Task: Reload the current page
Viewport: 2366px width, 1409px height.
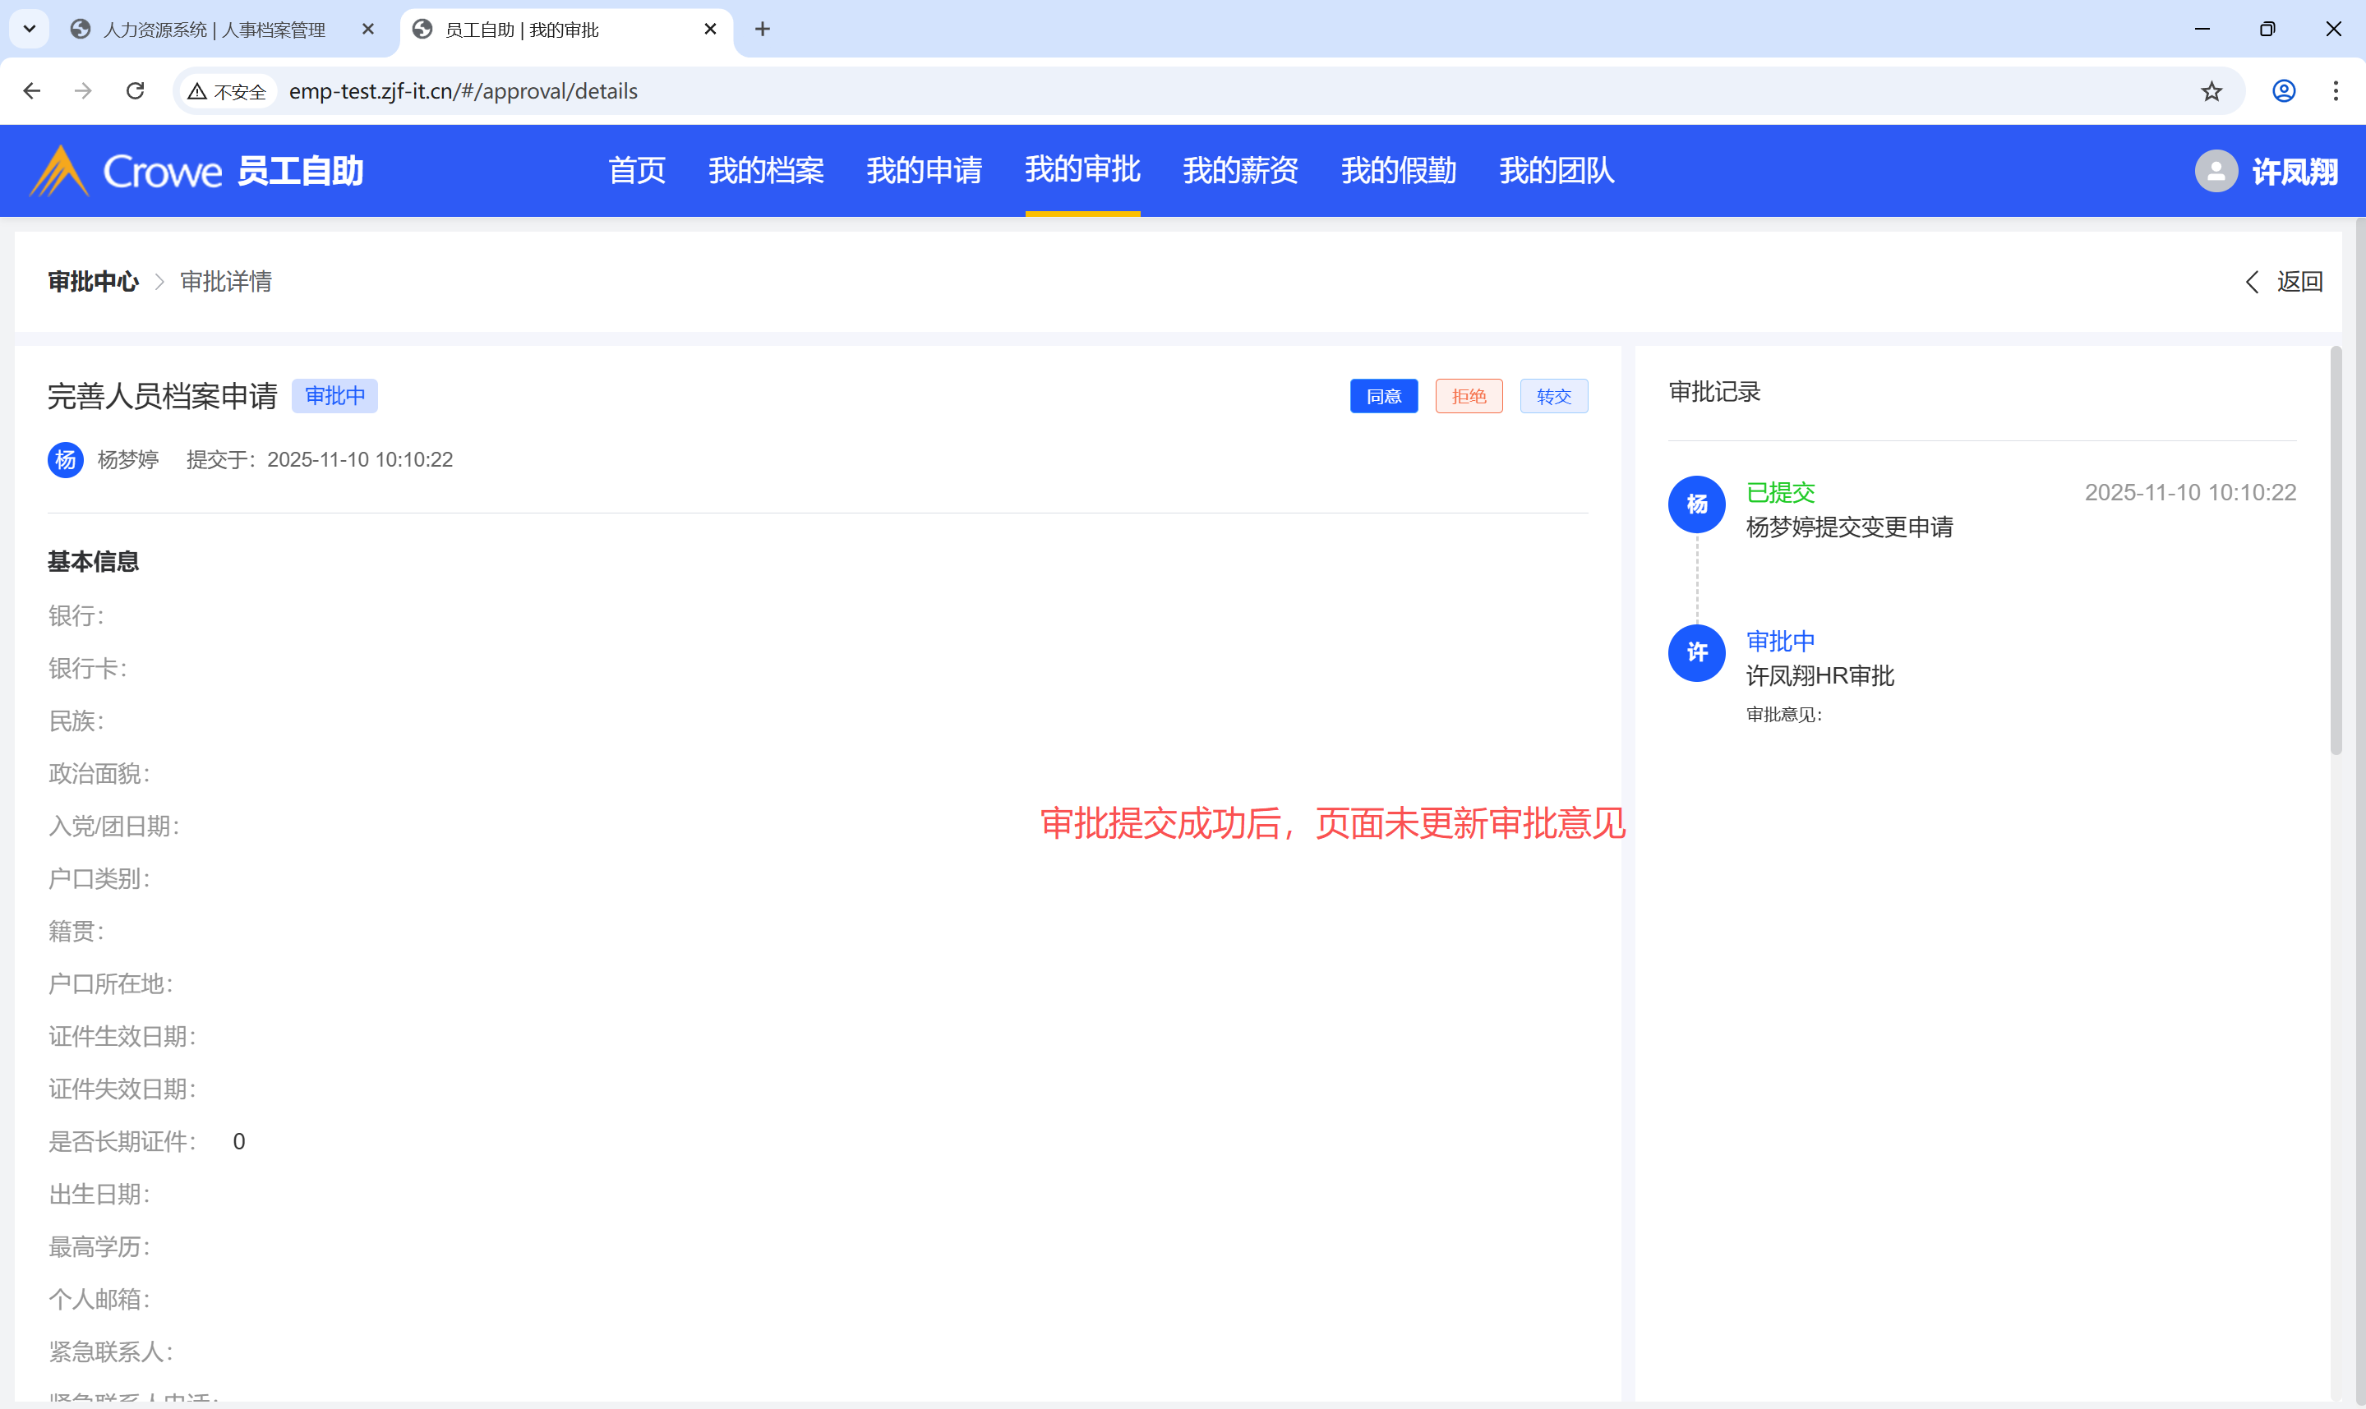Action: click(x=136, y=91)
